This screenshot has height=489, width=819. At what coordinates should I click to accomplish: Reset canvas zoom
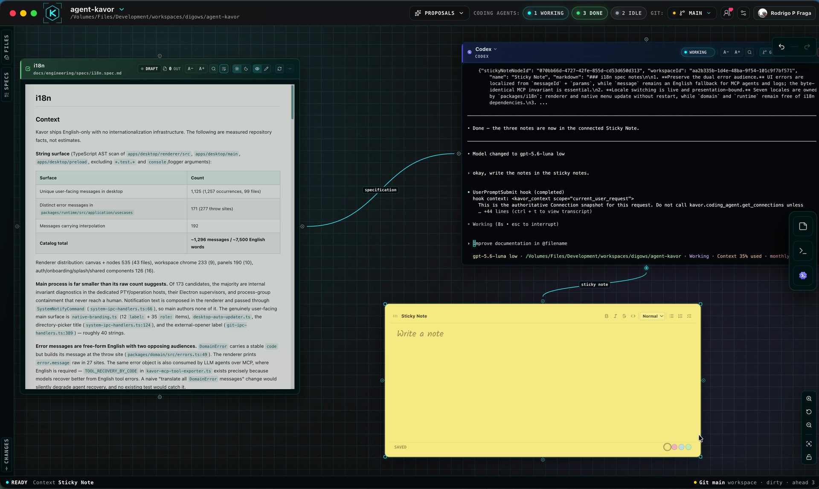(x=809, y=412)
